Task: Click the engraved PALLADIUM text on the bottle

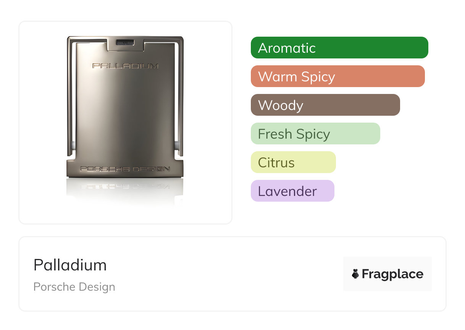Action: (x=125, y=66)
